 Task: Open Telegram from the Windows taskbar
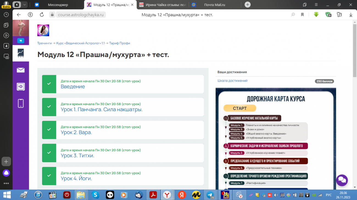[211, 195]
